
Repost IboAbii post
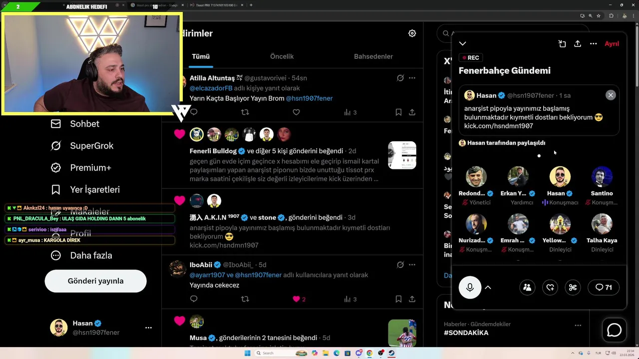click(245, 299)
